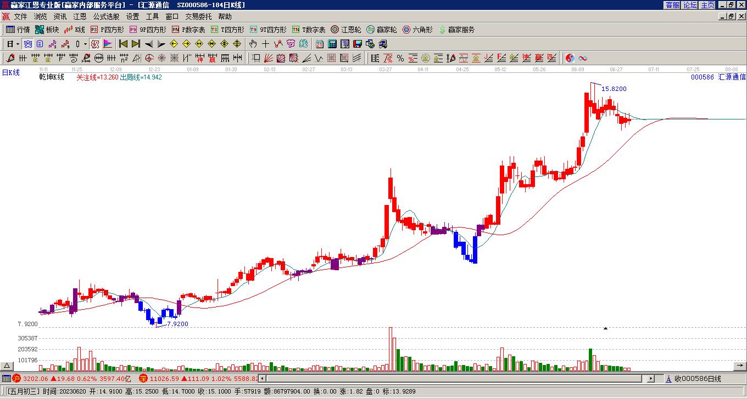Open the calculator icon
The width and height of the screenshot is (747, 399).
332,44
